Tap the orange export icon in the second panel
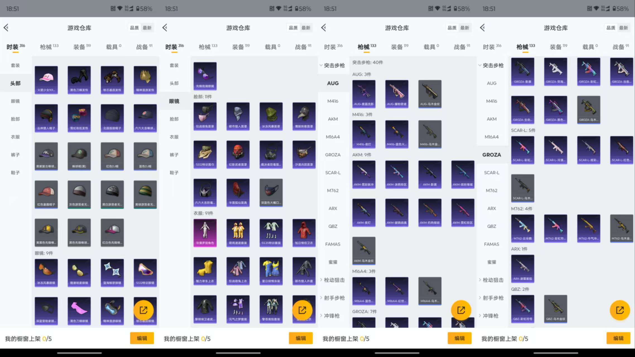 (x=303, y=310)
